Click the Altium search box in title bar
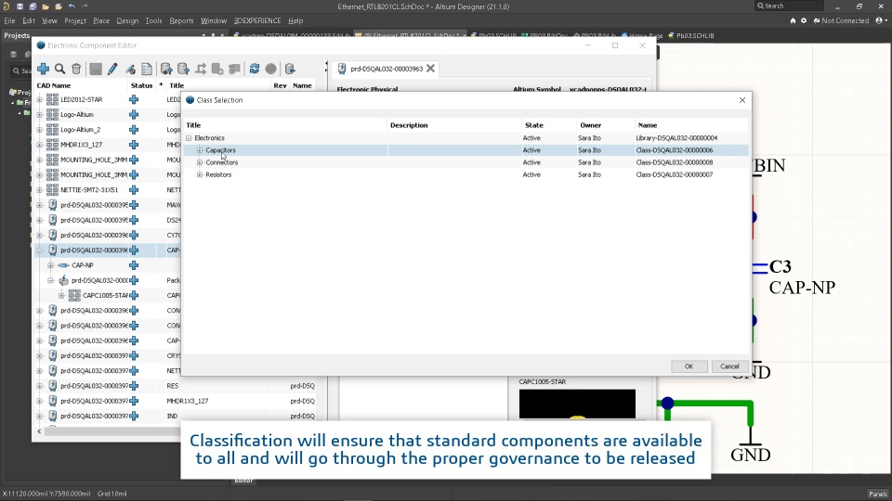 pyautogui.click(x=789, y=6)
